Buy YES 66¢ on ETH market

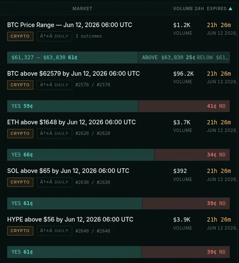(x=81, y=155)
